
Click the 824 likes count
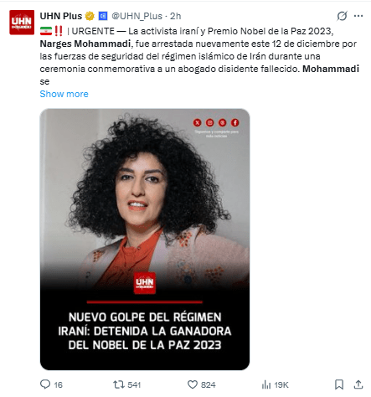coord(209,385)
